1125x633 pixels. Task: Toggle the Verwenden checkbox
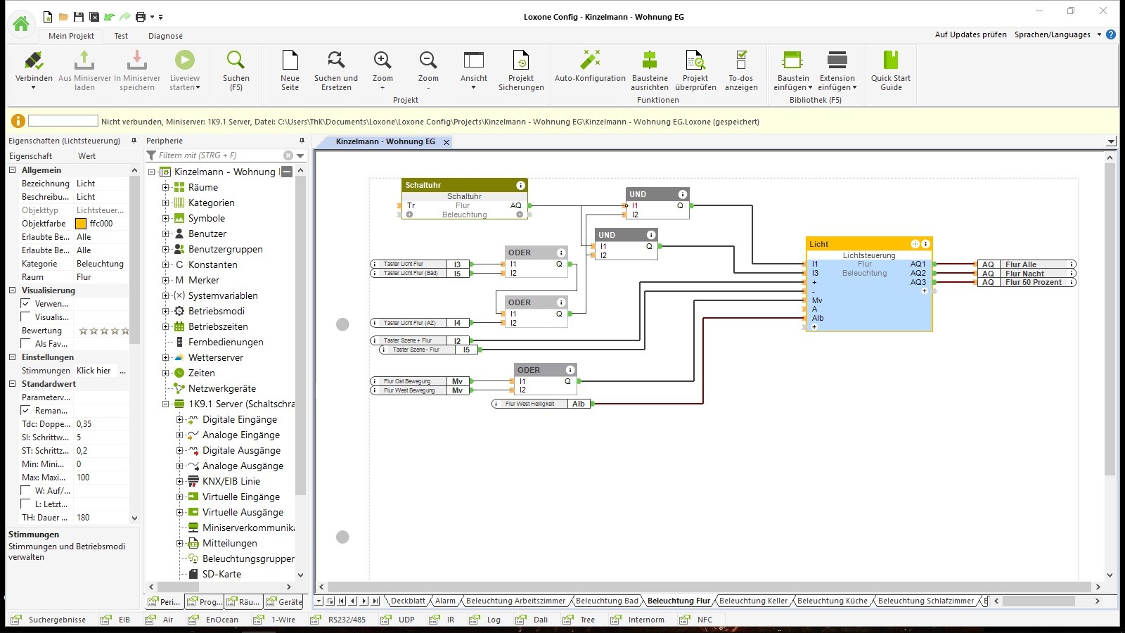[26, 304]
